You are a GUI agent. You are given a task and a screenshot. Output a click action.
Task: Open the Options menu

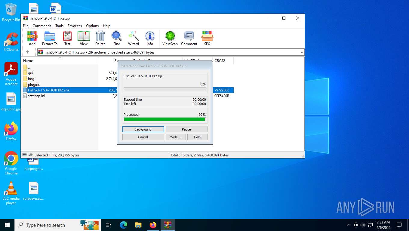coord(92,26)
